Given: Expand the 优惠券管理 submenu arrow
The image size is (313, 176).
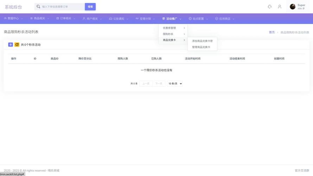Looking at the screenshot, I should [x=184, y=28].
